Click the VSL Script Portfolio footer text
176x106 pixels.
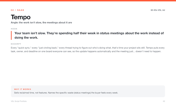pyautogui.click(x=19, y=101)
